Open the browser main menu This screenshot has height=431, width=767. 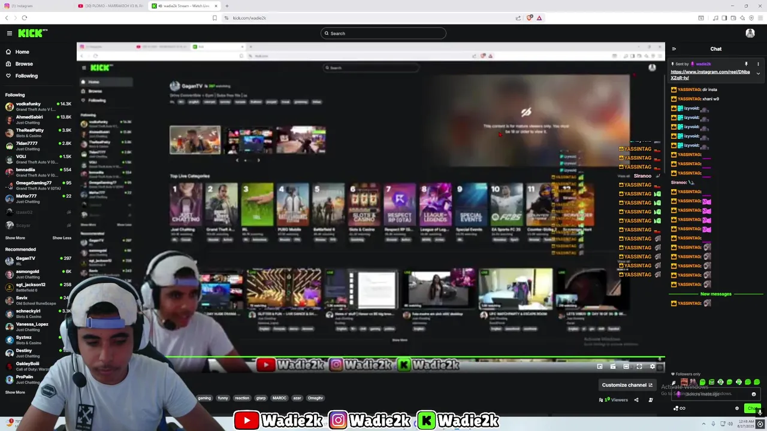pyautogui.click(x=760, y=18)
